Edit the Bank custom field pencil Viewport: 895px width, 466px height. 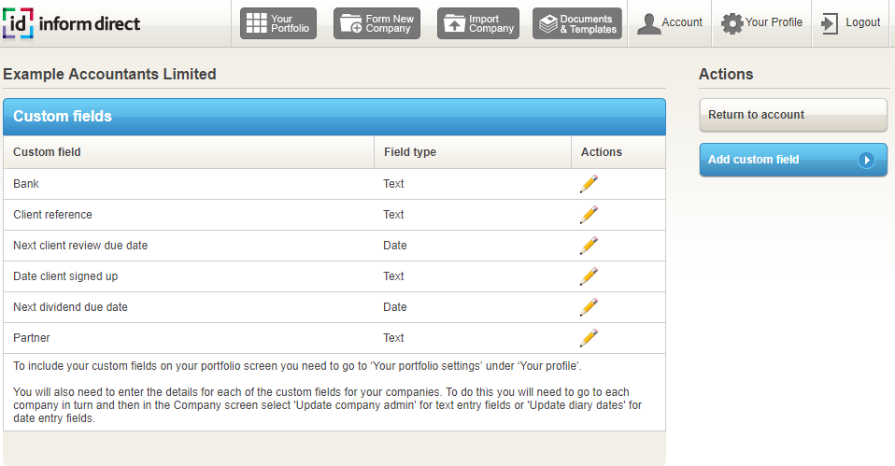point(589,184)
